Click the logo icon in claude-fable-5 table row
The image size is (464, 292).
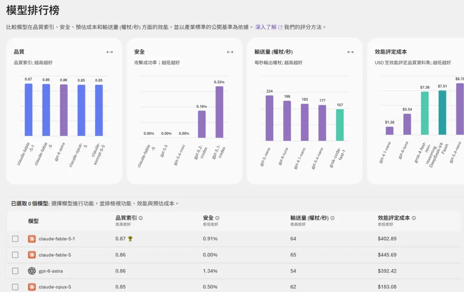coord(32,255)
